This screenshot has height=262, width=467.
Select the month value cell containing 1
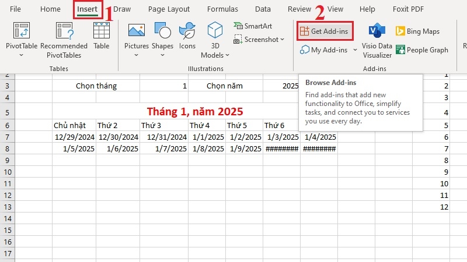(164, 86)
